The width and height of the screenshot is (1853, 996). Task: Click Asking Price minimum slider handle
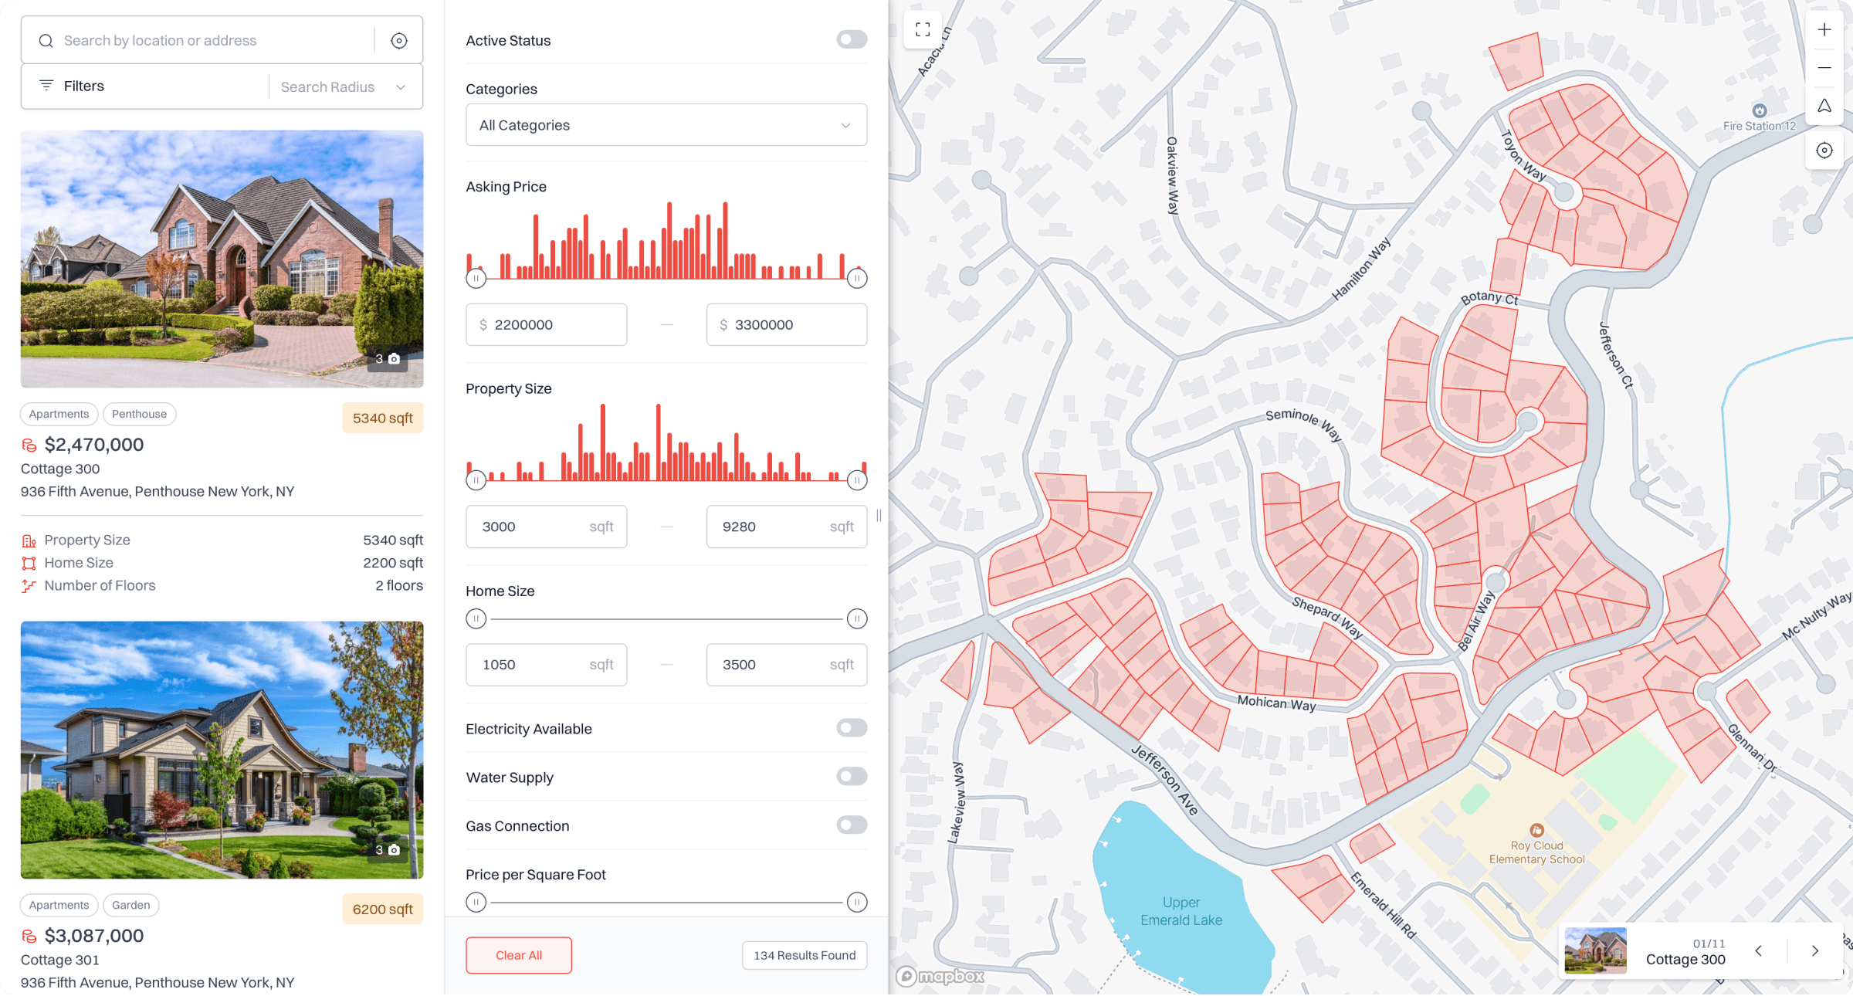click(476, 278)
